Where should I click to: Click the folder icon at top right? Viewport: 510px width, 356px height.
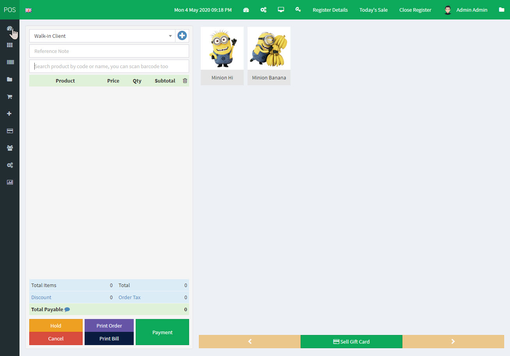click(x=502, y=10)
